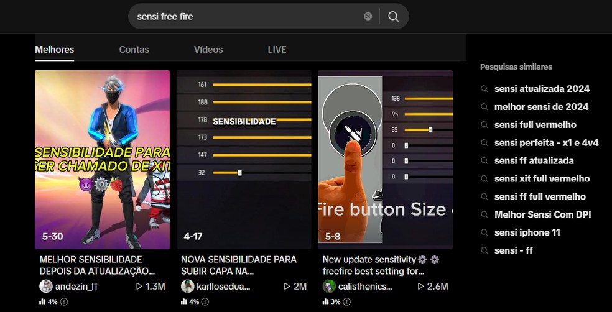Screen dimensions: 612x312
Task: Open the LIVE tab
Action: click(277, 50)
